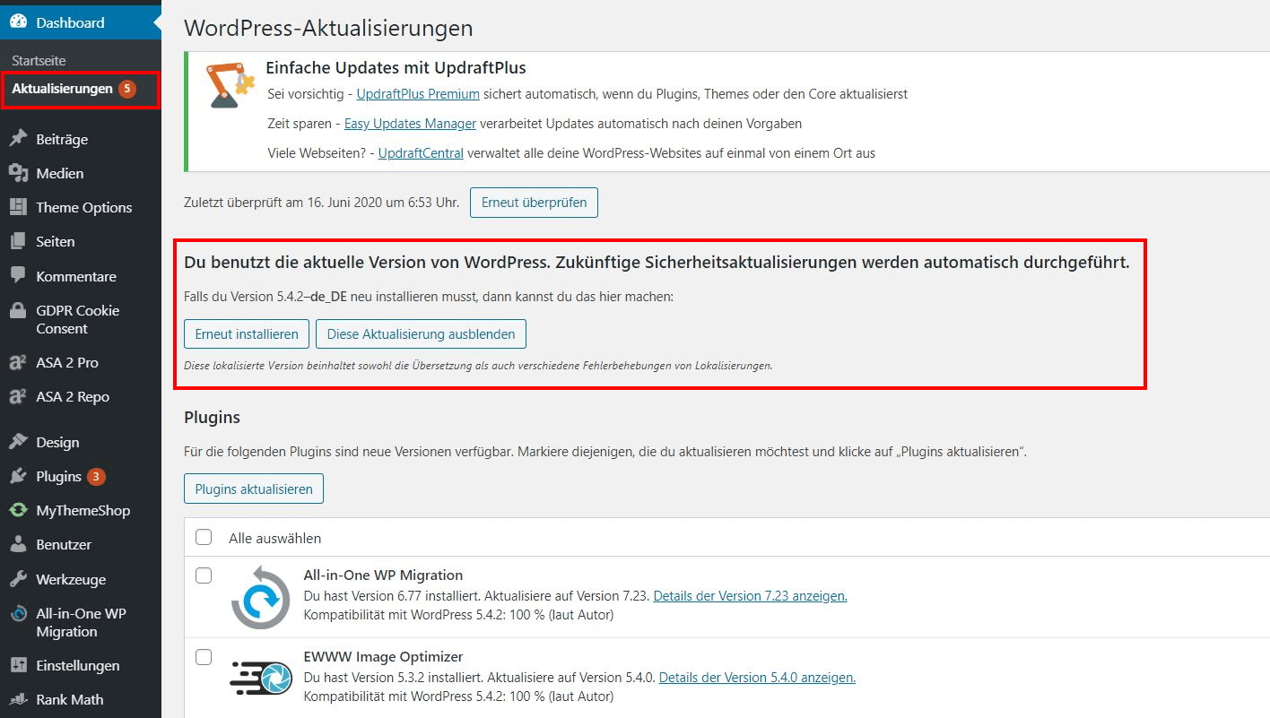The width and height of the screenshot is (1270, 718).
Task: Click the Plugins aktualisieren button
Action: point(254,489)
